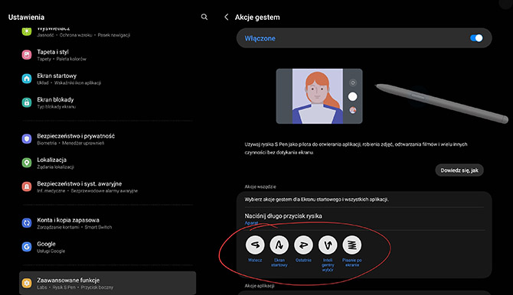
Task: Click the Google G icon
Action: point(27,247)
